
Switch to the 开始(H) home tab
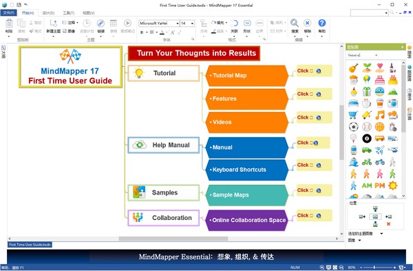[28, 12]
